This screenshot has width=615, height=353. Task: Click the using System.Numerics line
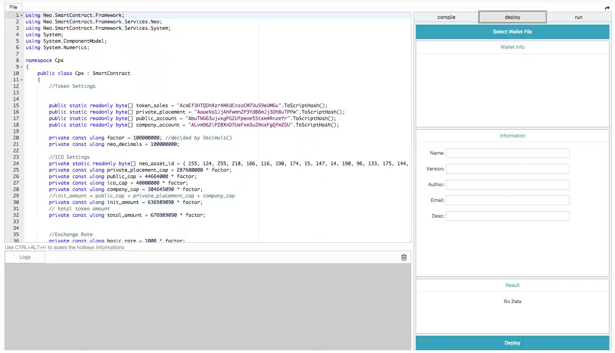[58, 48]
